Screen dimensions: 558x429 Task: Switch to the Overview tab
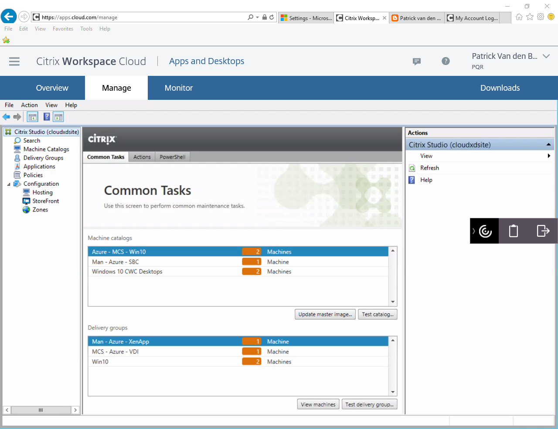(x=52, y=88)
